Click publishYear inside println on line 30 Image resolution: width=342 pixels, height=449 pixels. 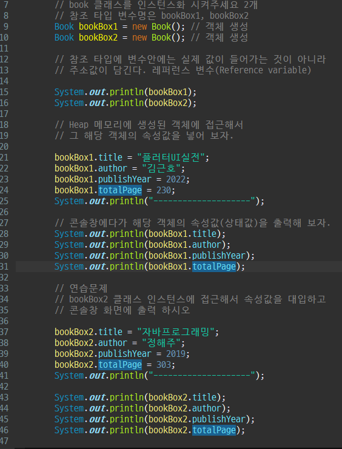tap(219, 256)
